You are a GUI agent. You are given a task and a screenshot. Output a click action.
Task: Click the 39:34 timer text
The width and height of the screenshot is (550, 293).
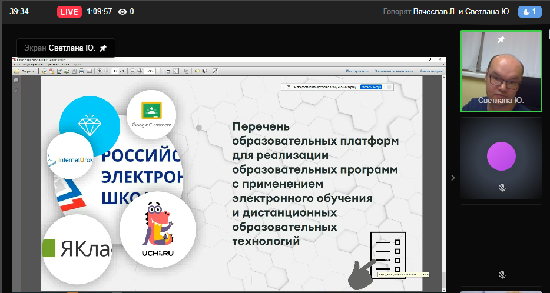[19, 12]
